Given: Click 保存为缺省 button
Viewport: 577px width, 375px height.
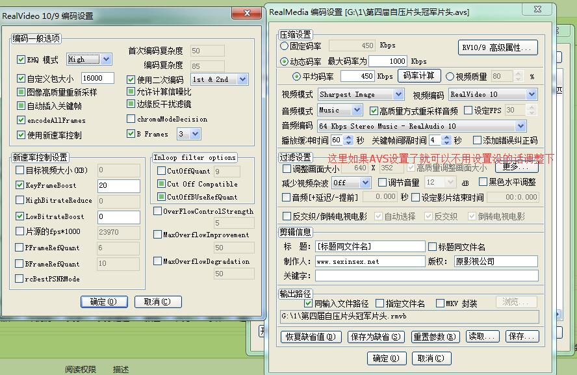Looking at the screenshot, I should 376,337.
